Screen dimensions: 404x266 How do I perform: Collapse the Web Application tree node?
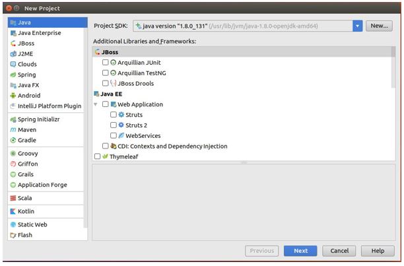(96, 104)
